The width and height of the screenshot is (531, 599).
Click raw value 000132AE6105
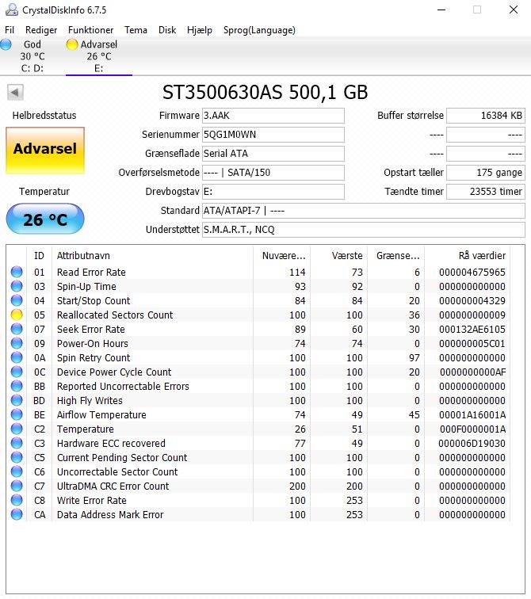pyautogui.click(x=472, y=330)
